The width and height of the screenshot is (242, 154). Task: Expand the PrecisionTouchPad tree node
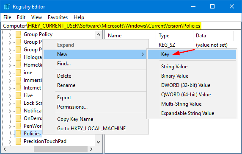[x=10, y=142]
